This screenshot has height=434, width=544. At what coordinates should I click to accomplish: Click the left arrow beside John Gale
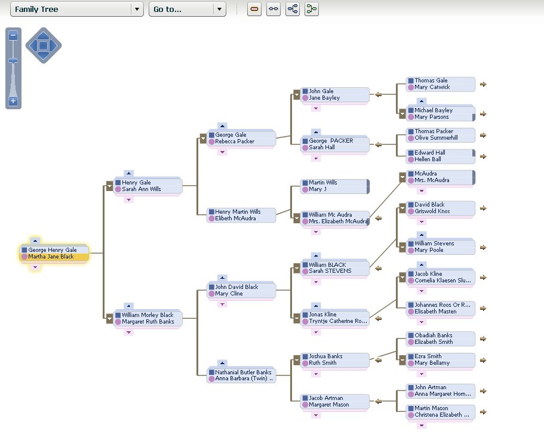tap(378, 94)
